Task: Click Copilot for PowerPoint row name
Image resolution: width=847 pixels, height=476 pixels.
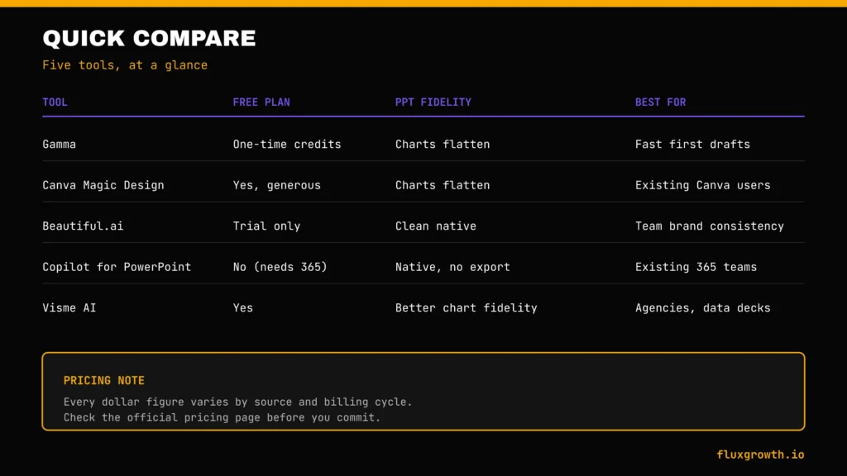Action: coord(117,267)
